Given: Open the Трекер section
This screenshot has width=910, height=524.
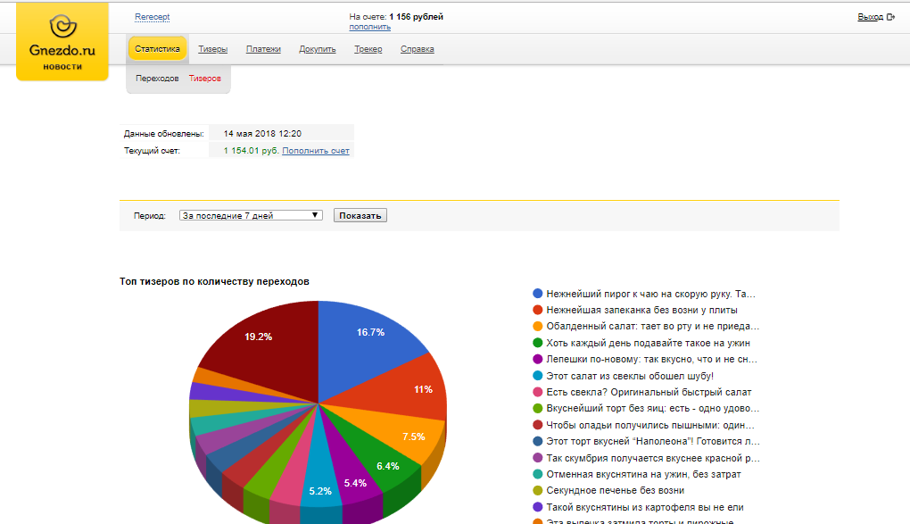Looking at the screenshot, I should click(368, 49).
